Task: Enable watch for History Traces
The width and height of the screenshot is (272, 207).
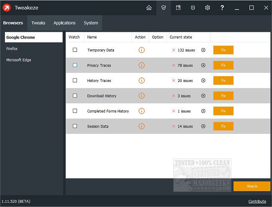Action: (x=75, y=80)
